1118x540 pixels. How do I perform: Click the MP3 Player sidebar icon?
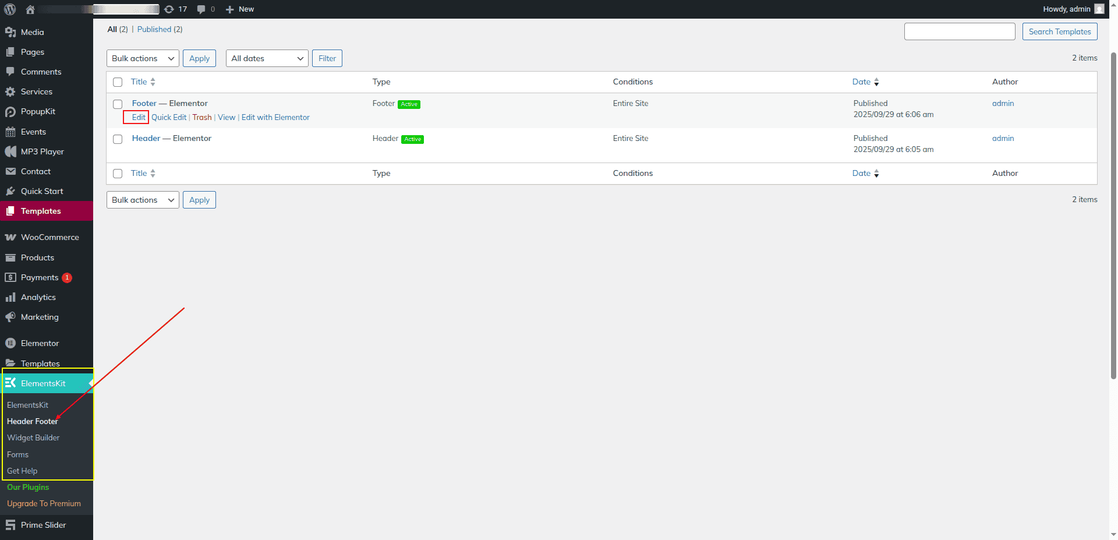[10, 152]
